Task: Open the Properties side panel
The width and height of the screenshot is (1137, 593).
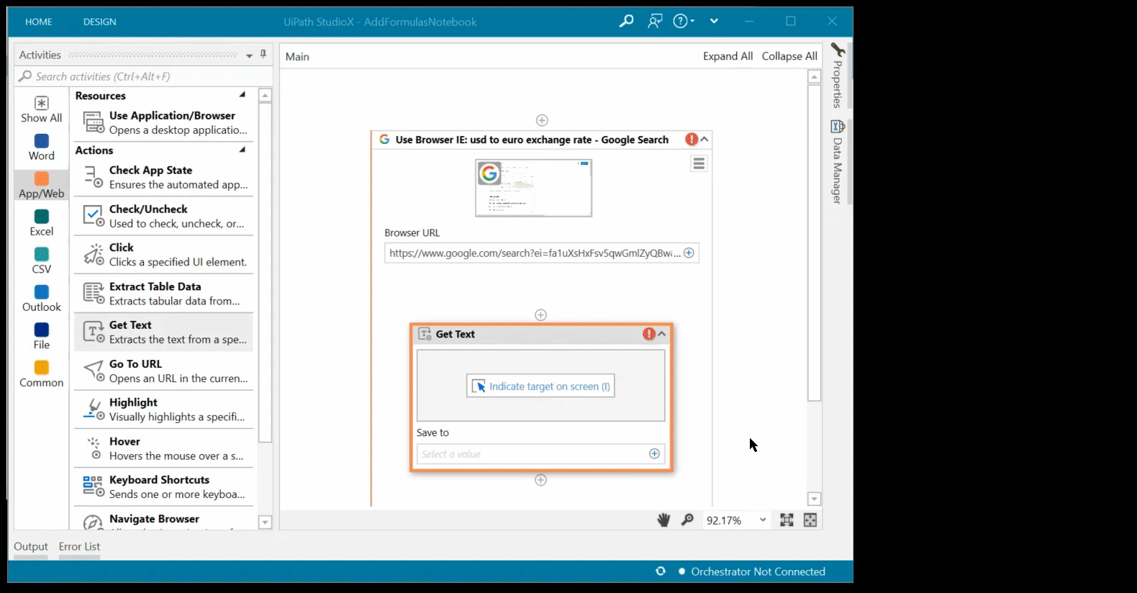Action: point(838,75)
